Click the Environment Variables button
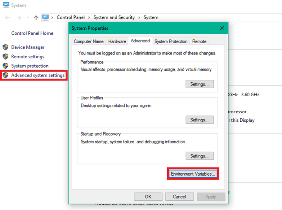Viewport: 282px width, 210px height. pyautogui.click(x=193, y=174)
